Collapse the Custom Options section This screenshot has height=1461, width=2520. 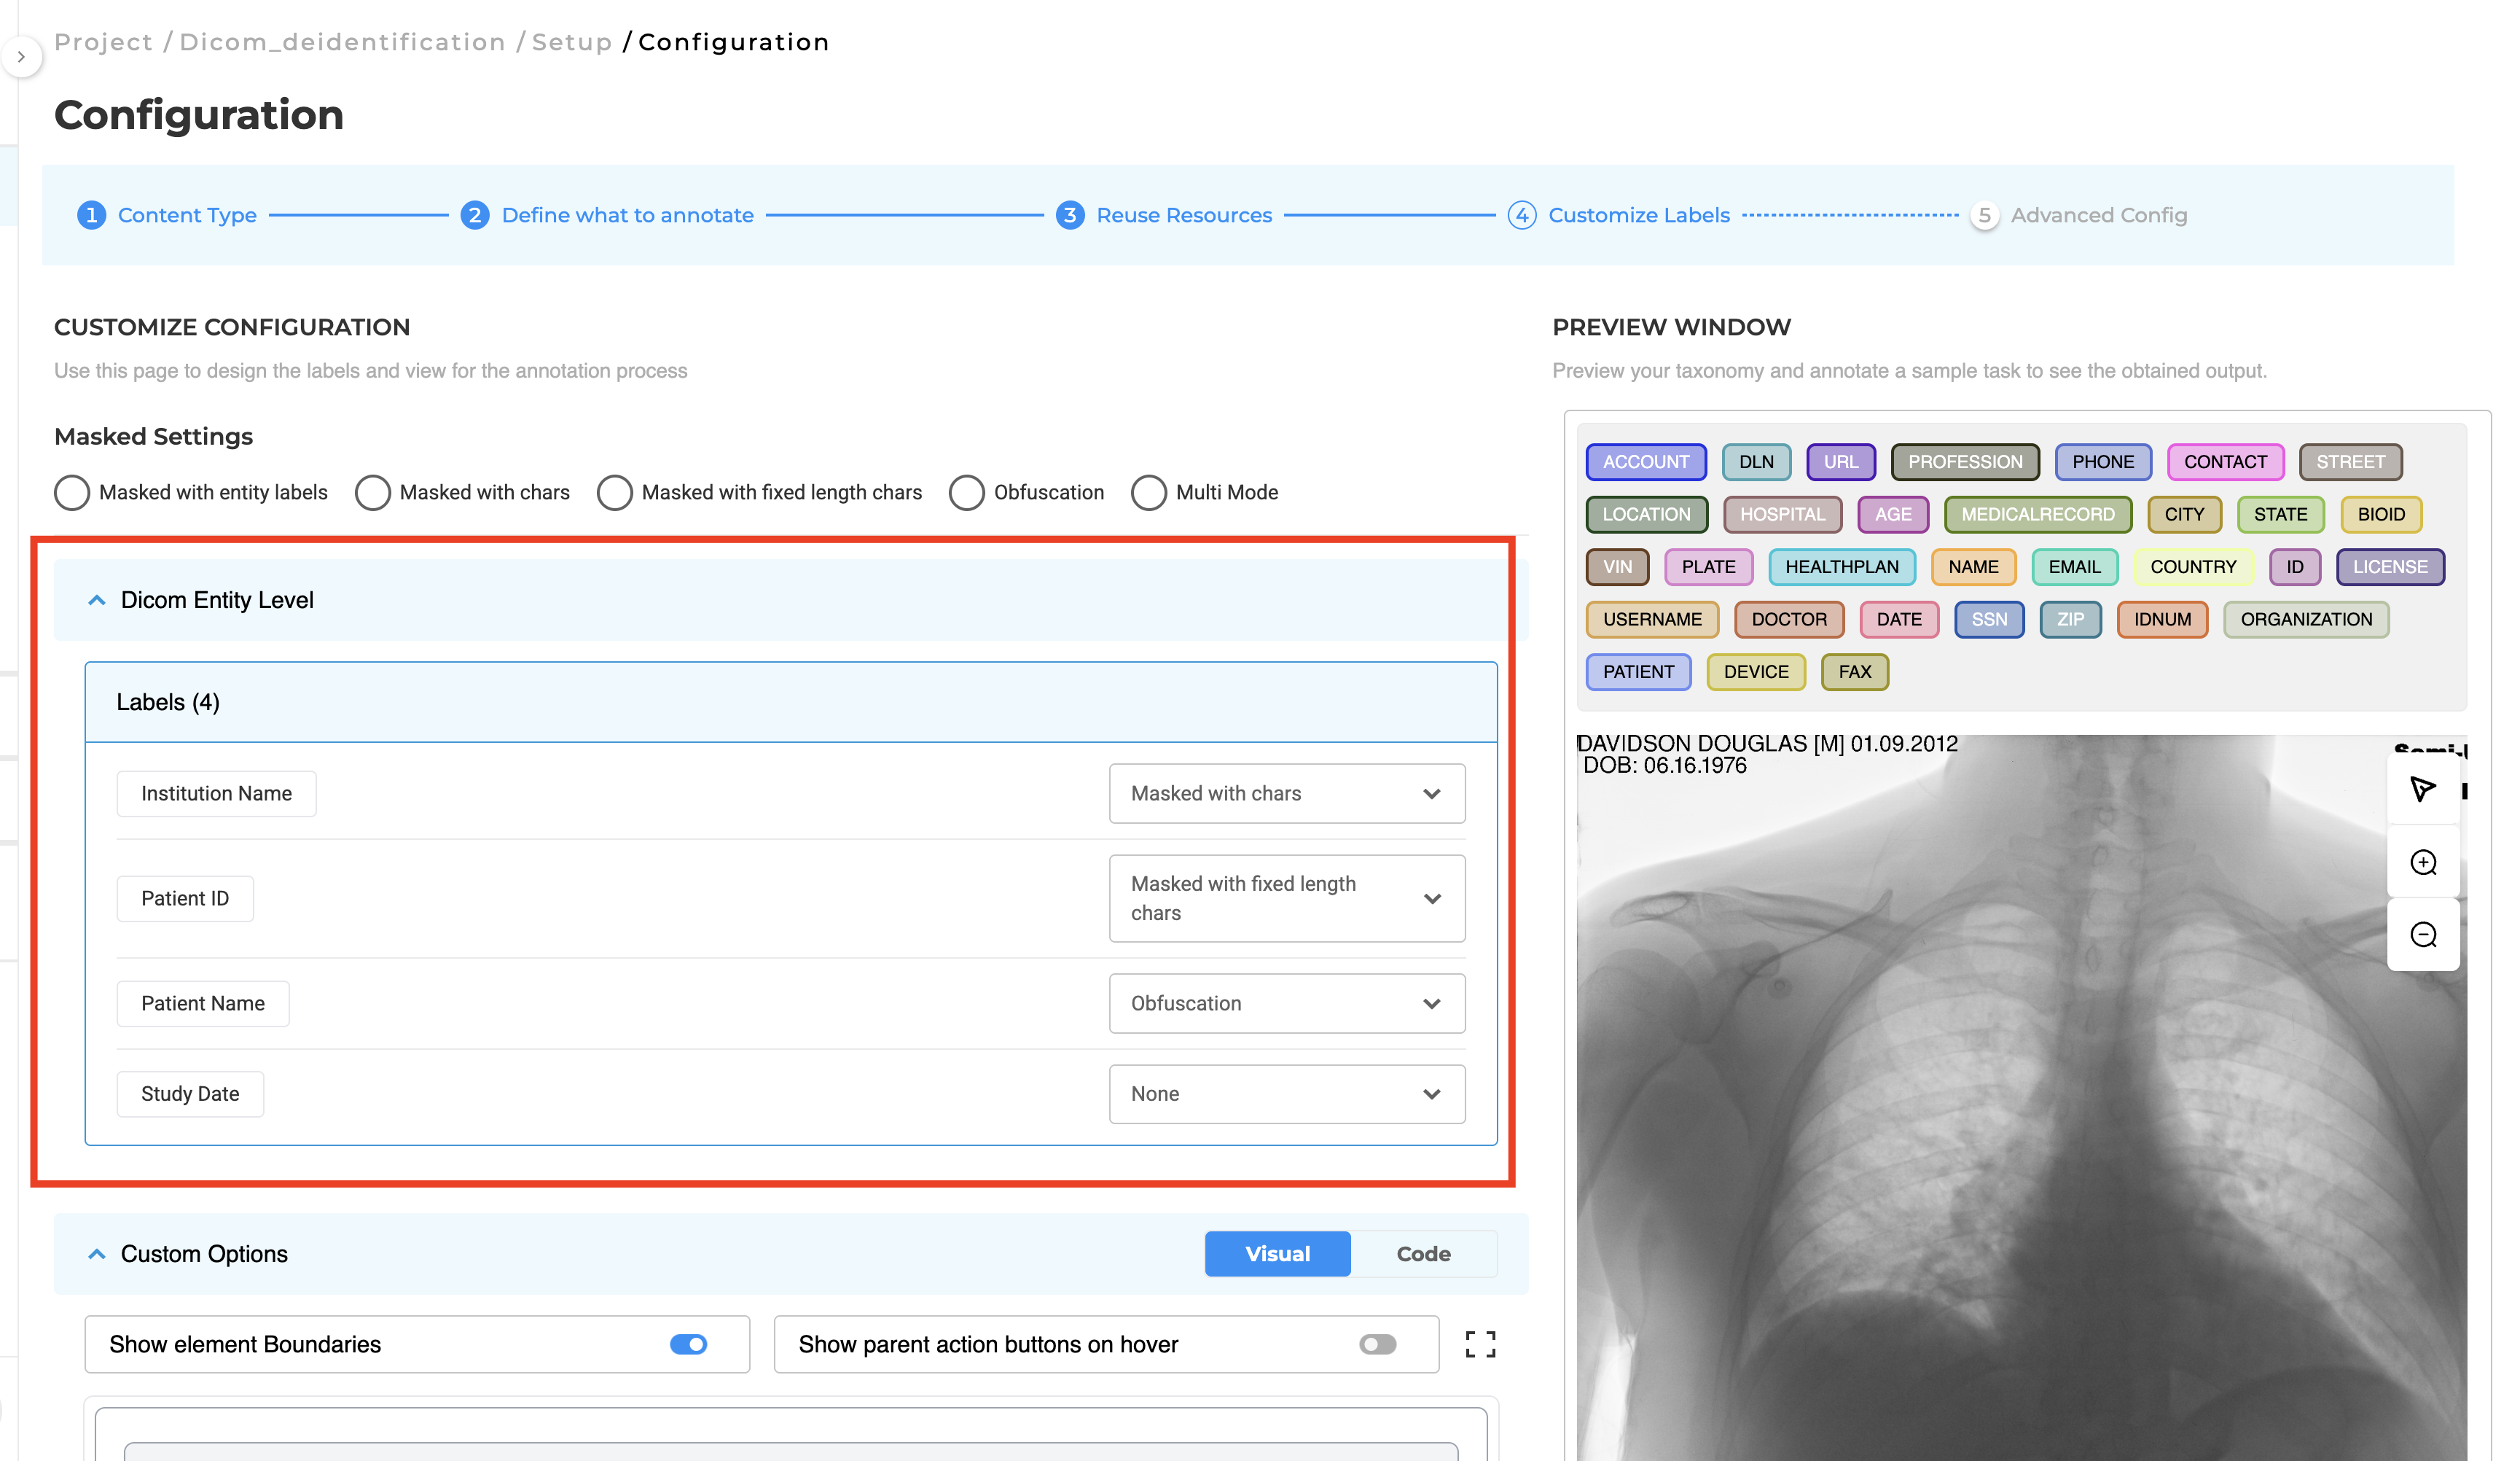97,1254
